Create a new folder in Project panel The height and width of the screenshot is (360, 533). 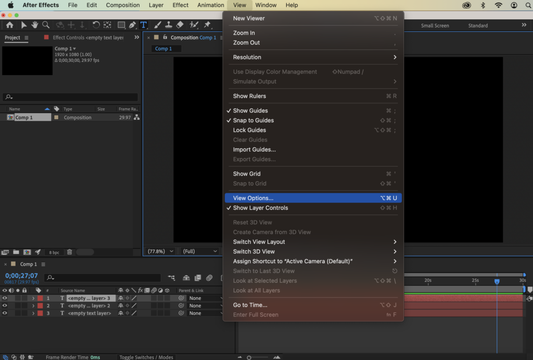coord(16,252)
